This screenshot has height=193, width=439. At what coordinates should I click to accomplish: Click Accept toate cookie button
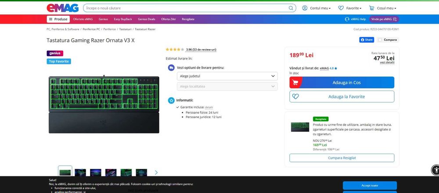point(370,186)
